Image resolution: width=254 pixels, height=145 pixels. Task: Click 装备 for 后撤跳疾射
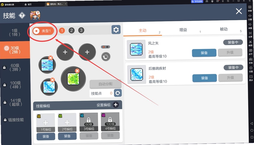point(204,78)
